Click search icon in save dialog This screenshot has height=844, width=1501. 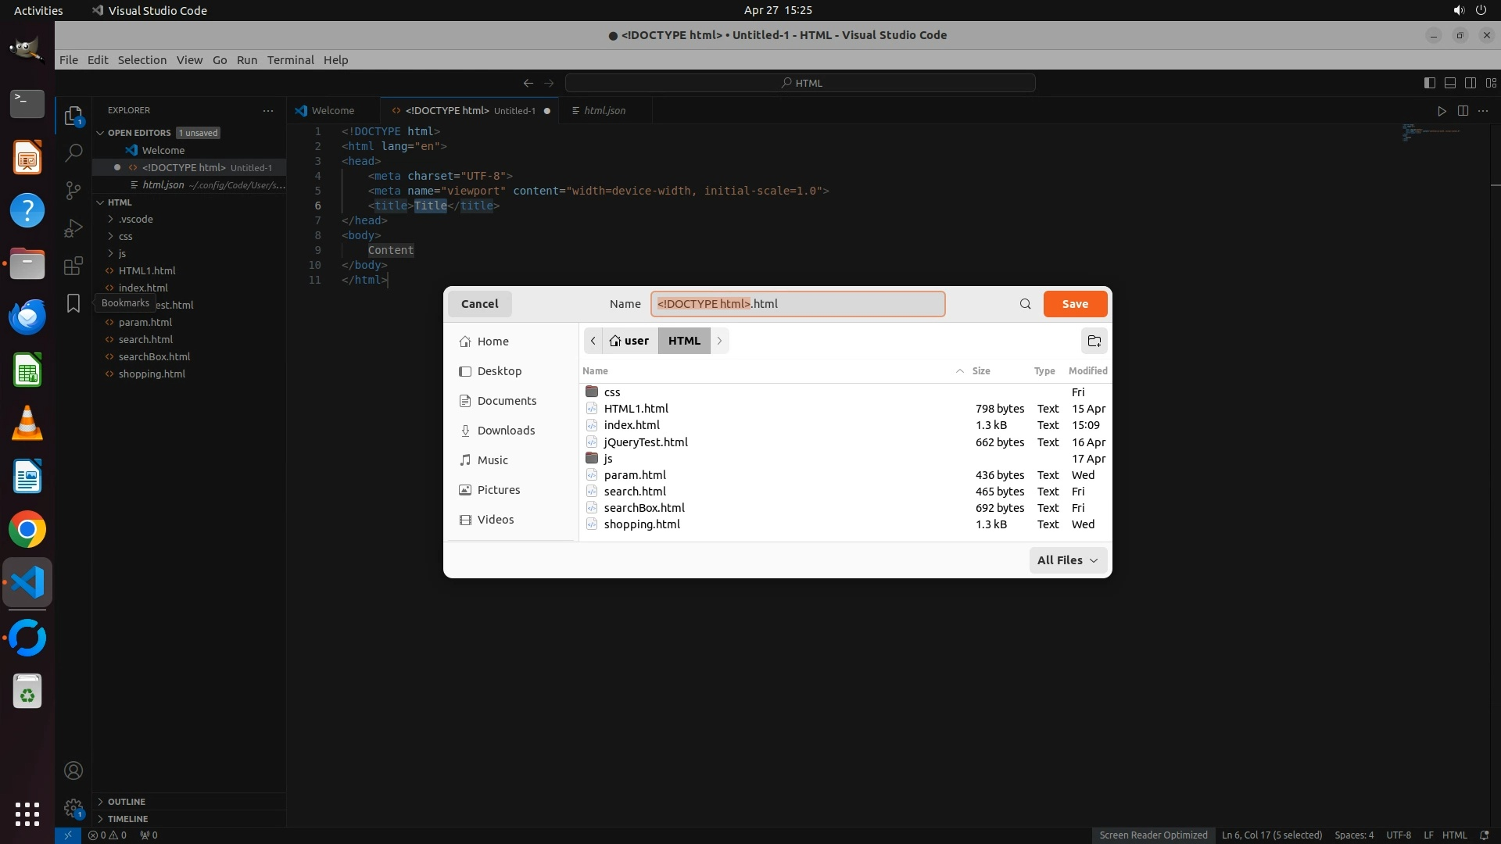tap(1025, 304)
